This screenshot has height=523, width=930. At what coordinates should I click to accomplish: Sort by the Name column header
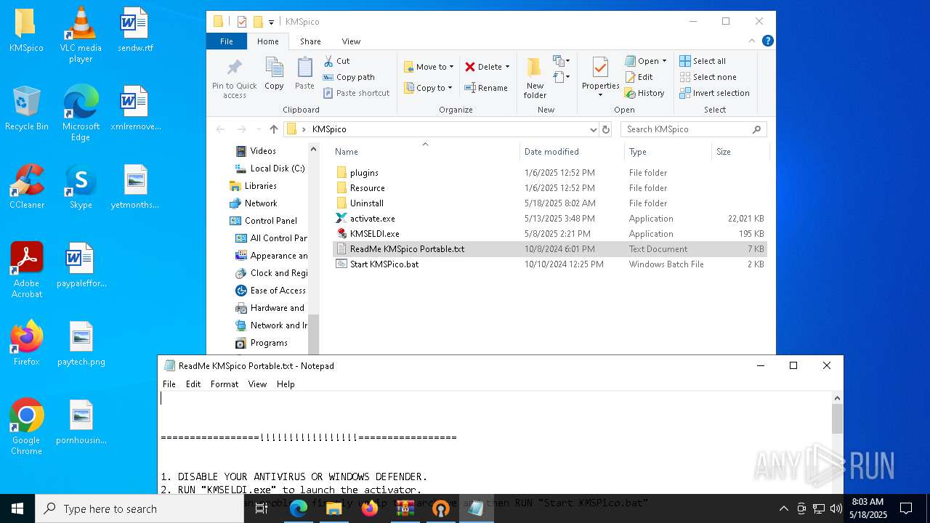coord(426,152)
